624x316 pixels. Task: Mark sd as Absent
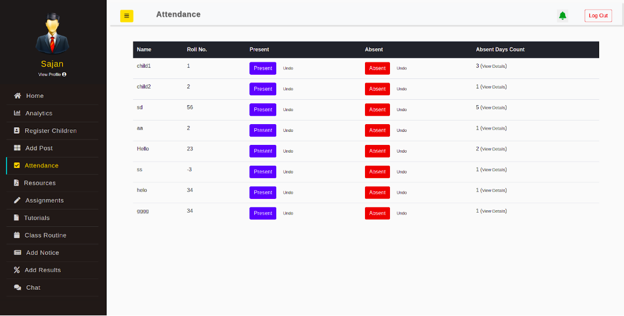(377, 110)
